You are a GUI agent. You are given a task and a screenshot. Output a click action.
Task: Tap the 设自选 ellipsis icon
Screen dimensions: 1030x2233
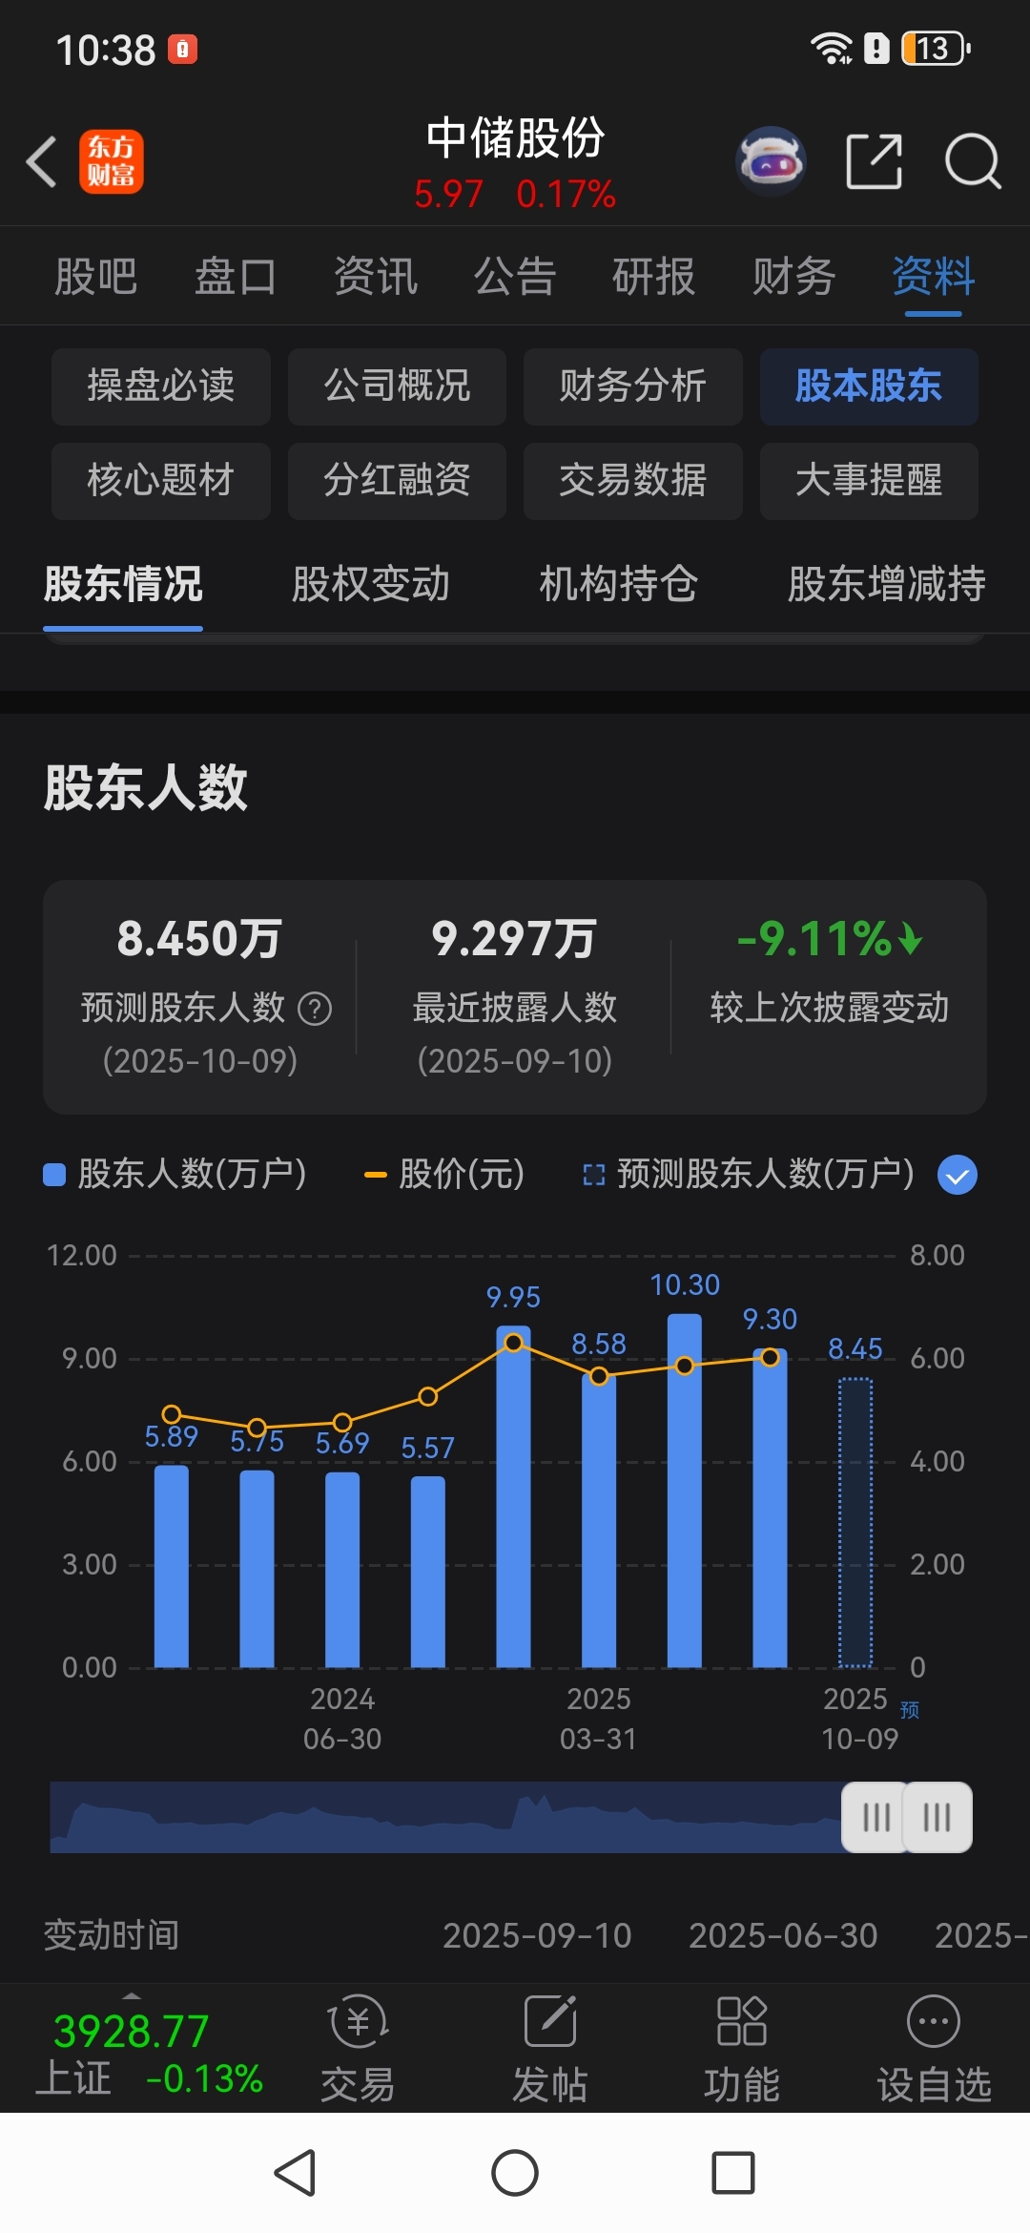[x=934, y=2021]
